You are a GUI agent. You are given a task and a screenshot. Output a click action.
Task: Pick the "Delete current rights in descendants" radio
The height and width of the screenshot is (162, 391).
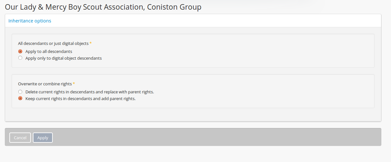point(20,92)
